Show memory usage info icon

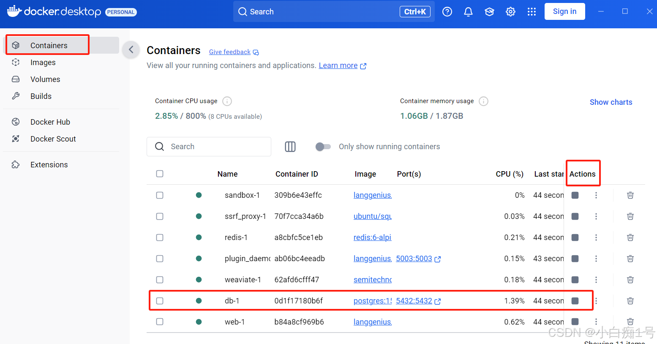click(x=483, y=101)
